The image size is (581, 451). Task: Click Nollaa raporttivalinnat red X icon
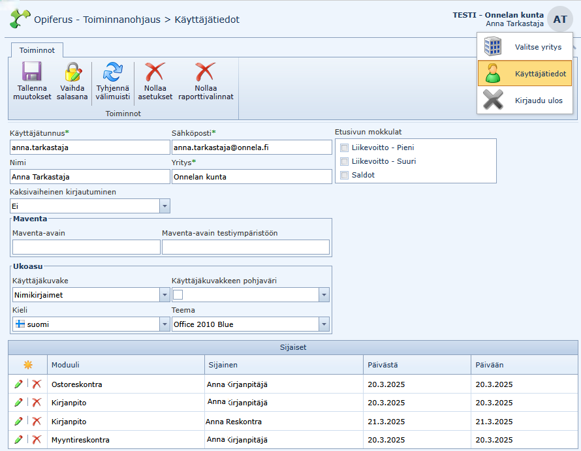(x=205, y=72)
